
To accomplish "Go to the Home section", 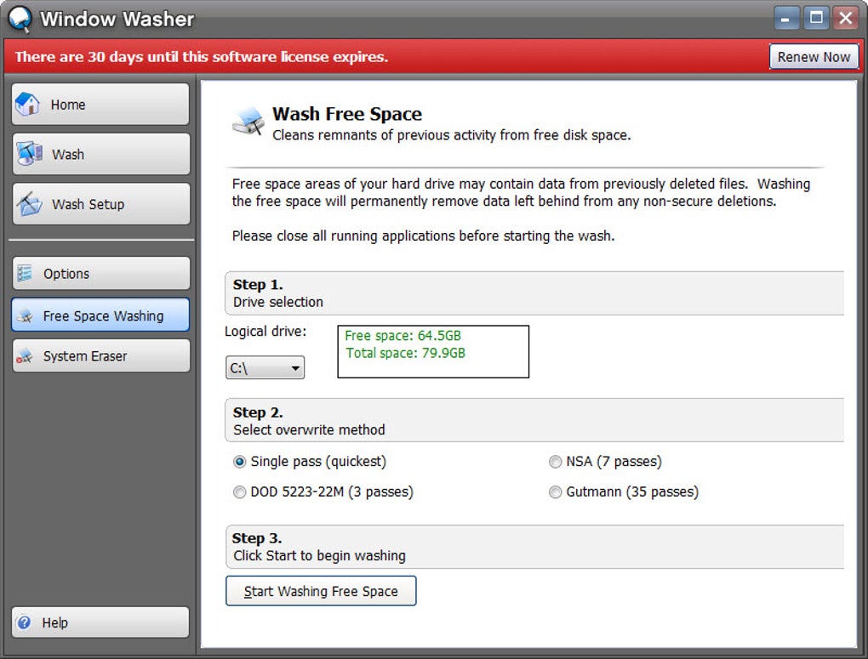I will [100, 104].
